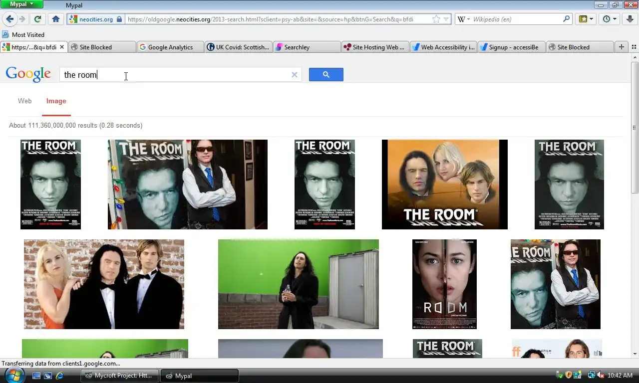Click the taskbar clock showing 10:42 AM
The width and height of the screenshot is (639, 383).
(621, 376)
